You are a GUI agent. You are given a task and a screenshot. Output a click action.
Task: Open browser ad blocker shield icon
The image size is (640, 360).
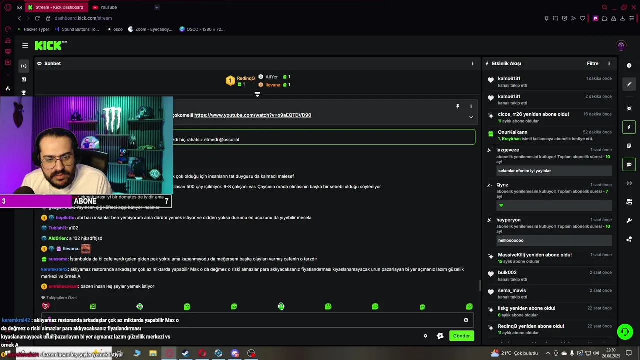click(x=564, y=18)
